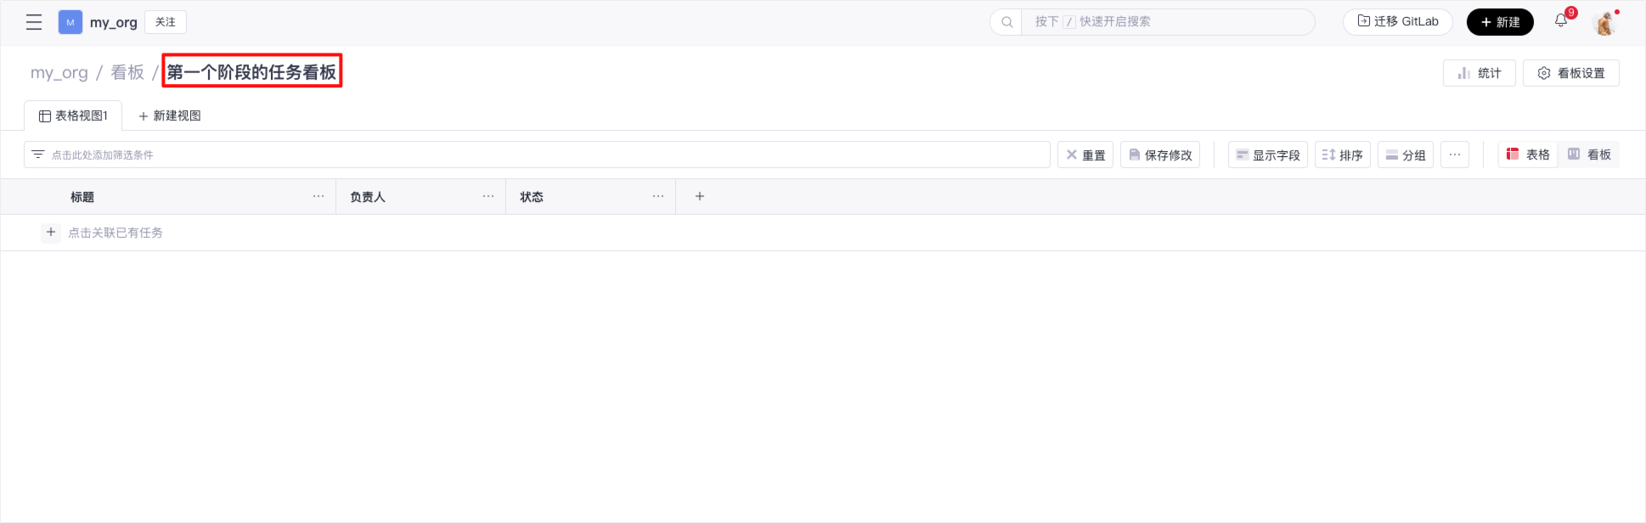Open the 负责人 column options menu
The height and width of the screenshot is (523, 1646).
click(488, 196)
